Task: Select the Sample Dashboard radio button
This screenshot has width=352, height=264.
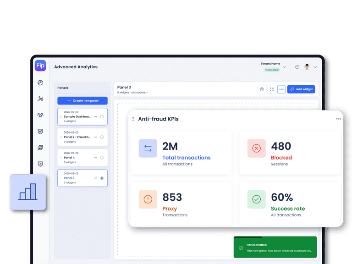Action: (x=102, y=117)
